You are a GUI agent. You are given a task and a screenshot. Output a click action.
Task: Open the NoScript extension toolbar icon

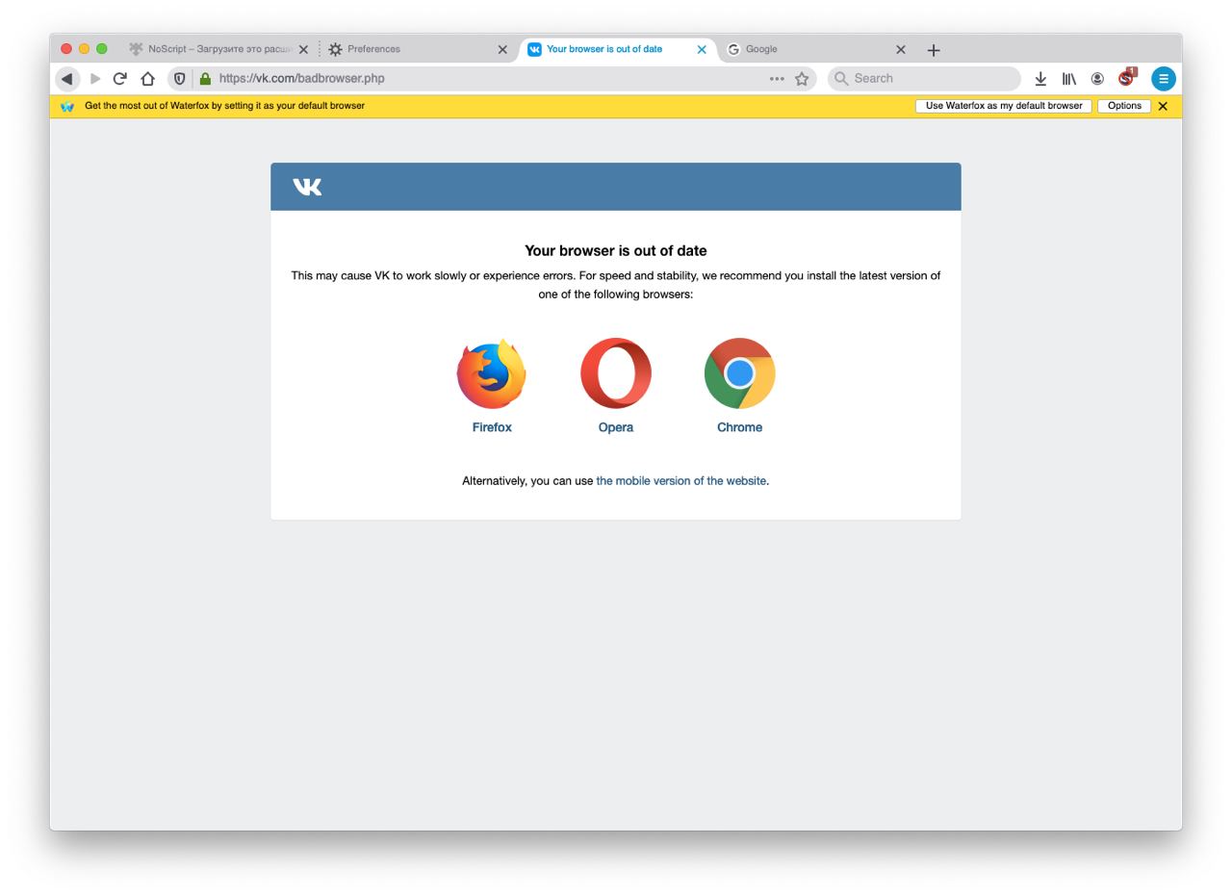click(x=1126, y=78)
